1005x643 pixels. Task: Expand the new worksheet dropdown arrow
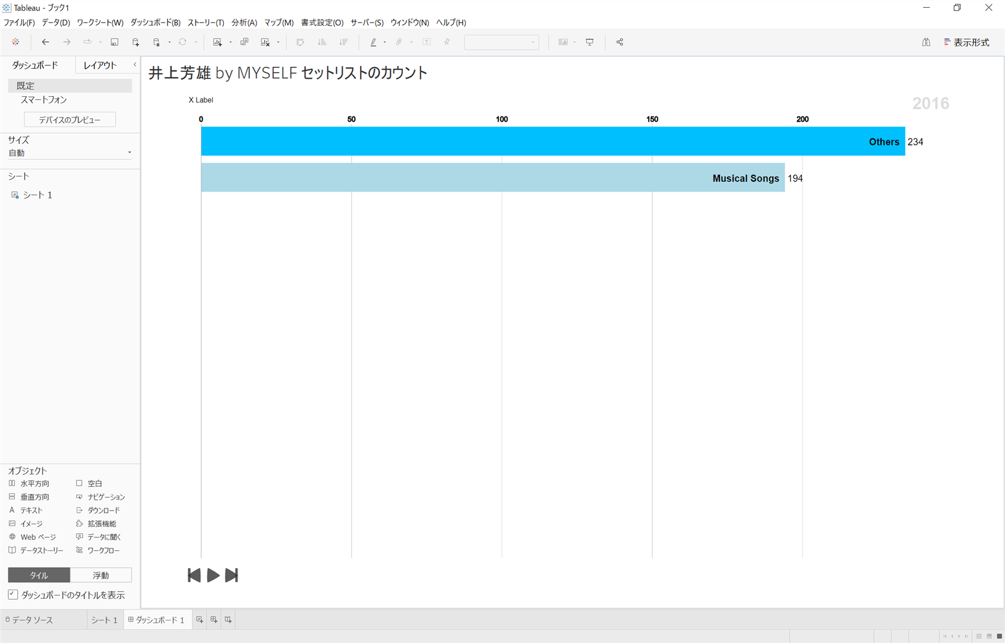230,42
